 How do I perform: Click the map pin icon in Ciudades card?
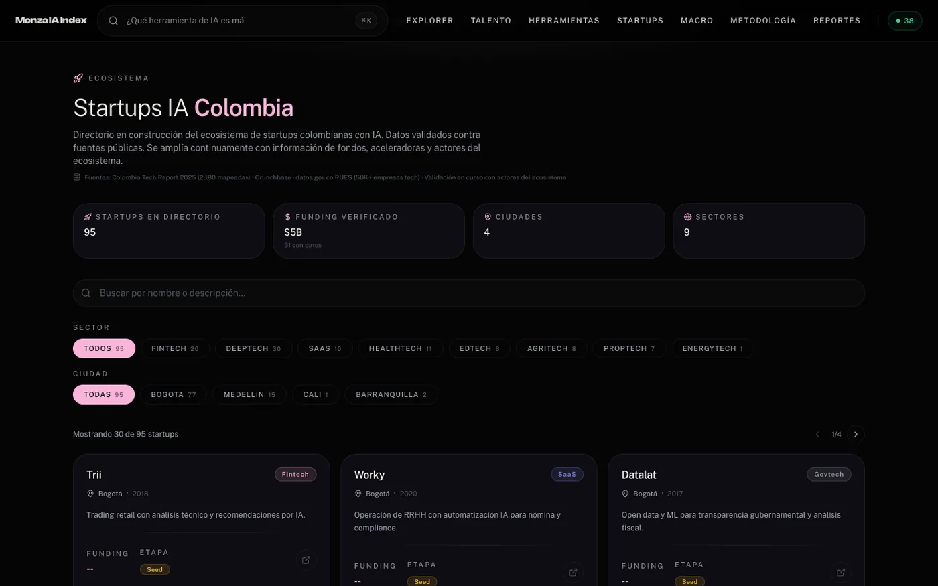click(488, 217)
